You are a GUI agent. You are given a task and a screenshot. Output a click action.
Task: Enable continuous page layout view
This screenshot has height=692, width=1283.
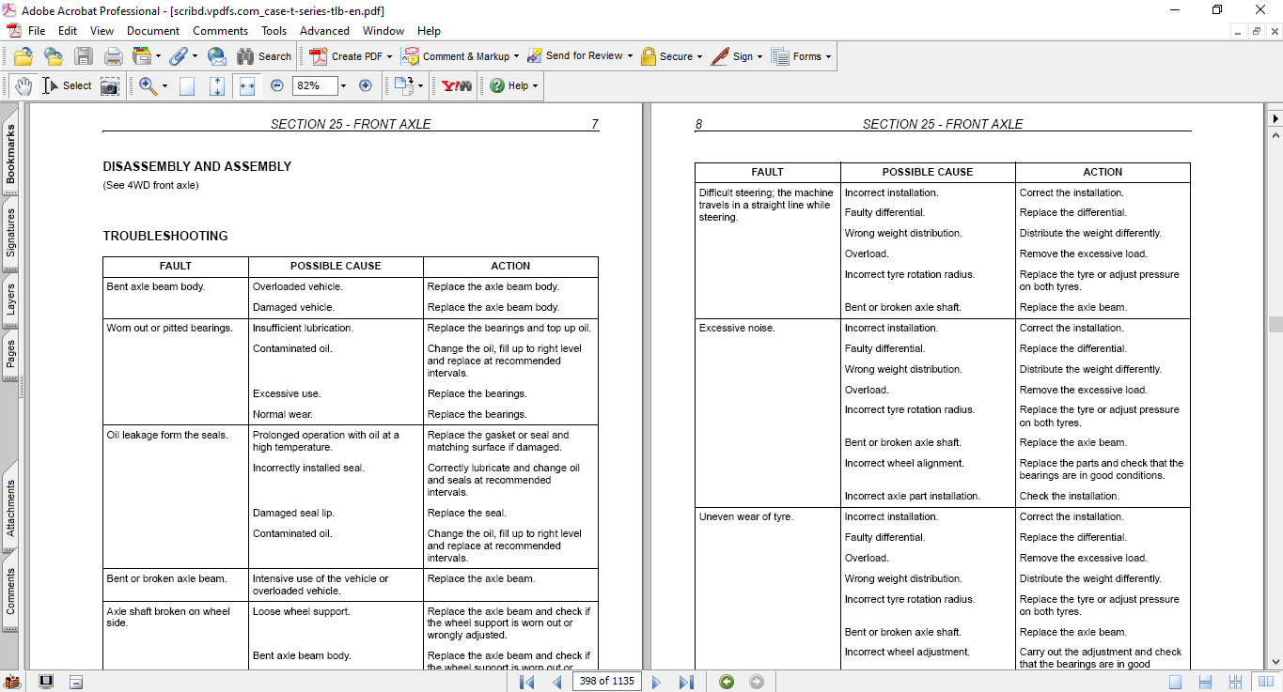(x=1206, y=682)
